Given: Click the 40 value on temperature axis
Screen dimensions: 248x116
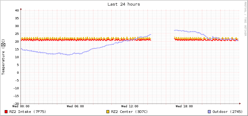Looking at the screenshot, I should [x=17, y=11].
